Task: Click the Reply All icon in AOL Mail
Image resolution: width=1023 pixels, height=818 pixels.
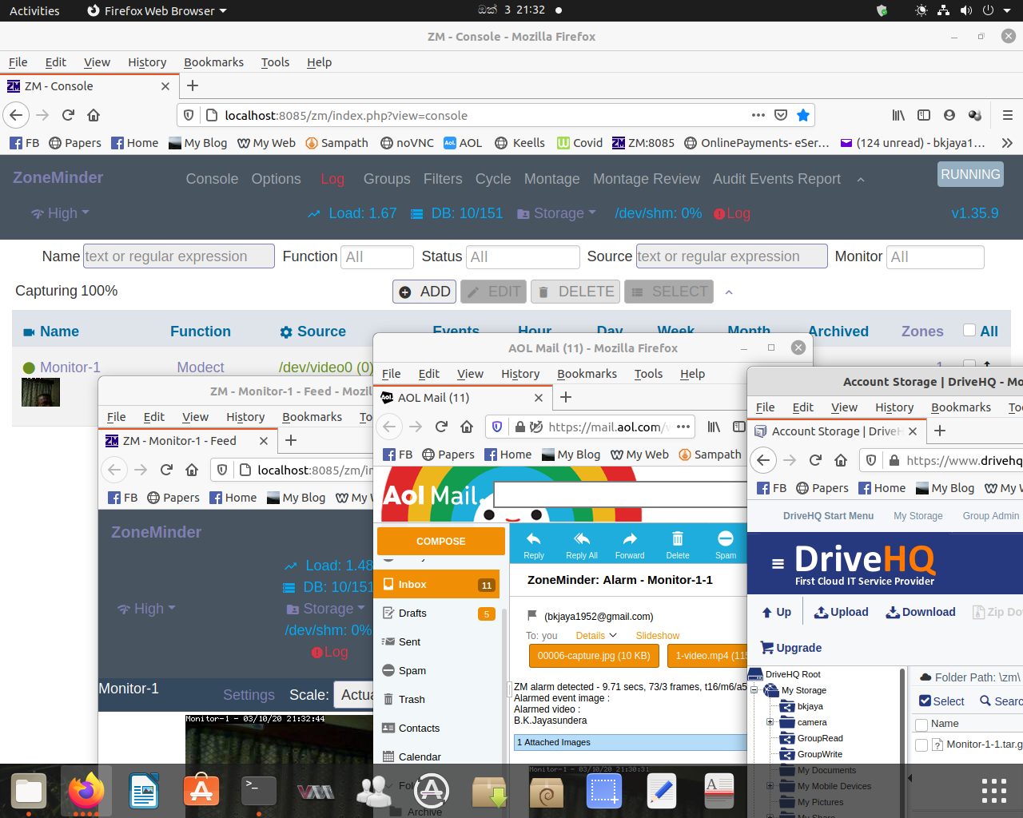Action: coord(582,546)
